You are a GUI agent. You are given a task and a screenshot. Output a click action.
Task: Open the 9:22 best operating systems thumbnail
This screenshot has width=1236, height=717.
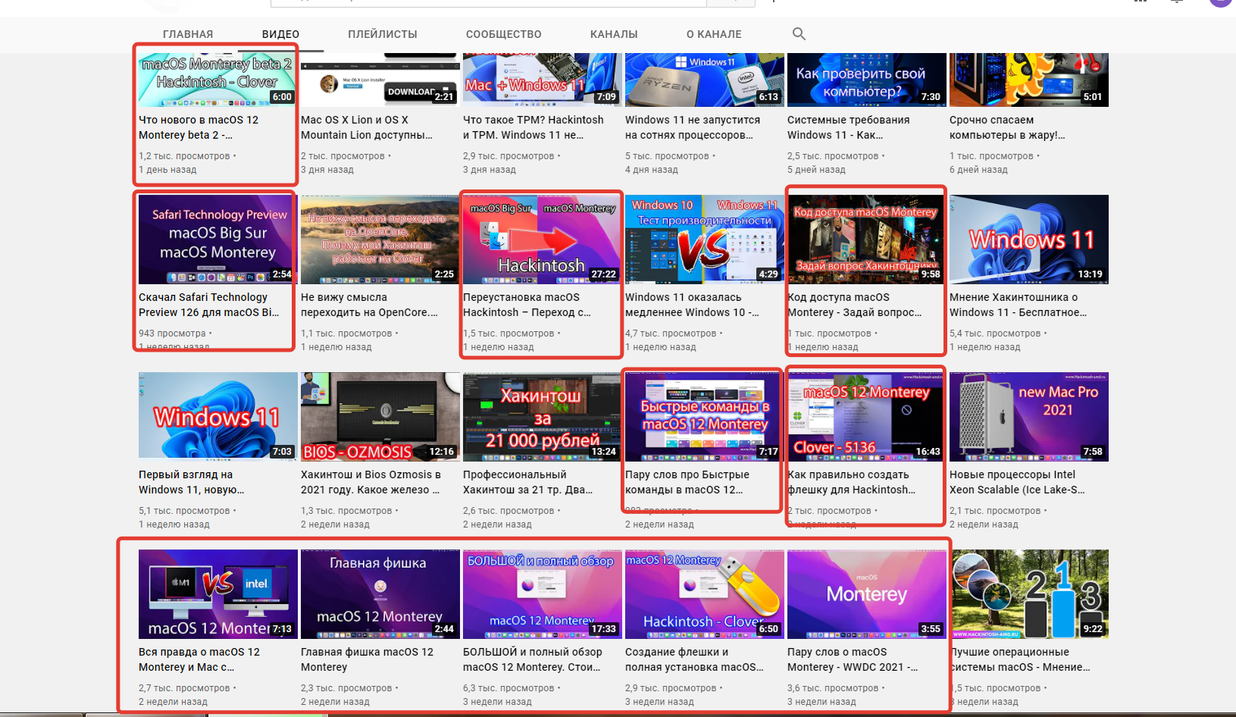[1029, 594]
